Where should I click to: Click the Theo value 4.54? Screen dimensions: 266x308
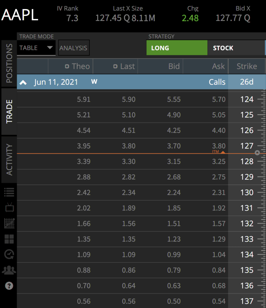(x=84, y=131)
